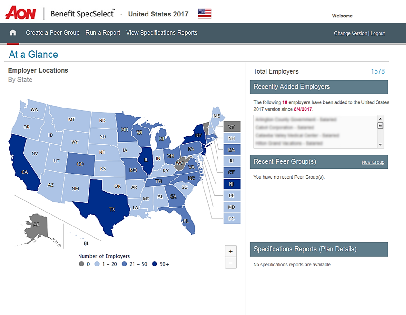
Task: Go to the Home icon
Action: [x=13, y=33]
